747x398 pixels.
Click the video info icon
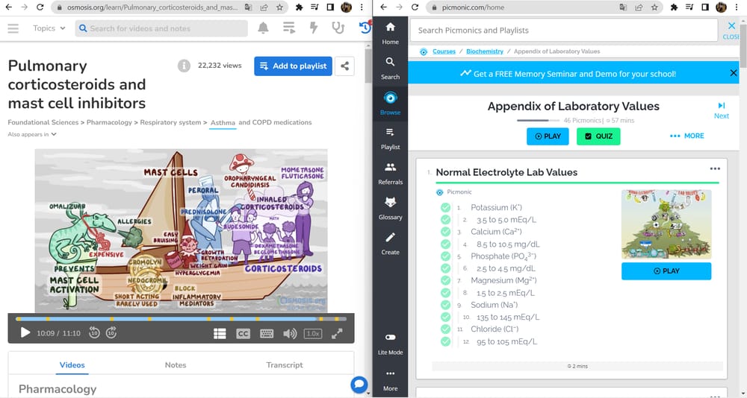pos(184,66)
